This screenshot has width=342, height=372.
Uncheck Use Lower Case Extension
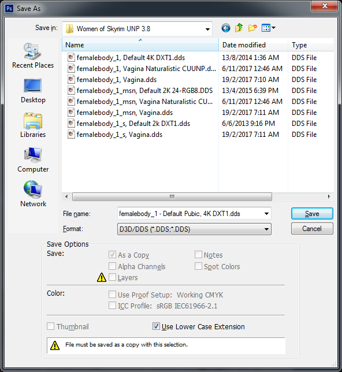156,326
